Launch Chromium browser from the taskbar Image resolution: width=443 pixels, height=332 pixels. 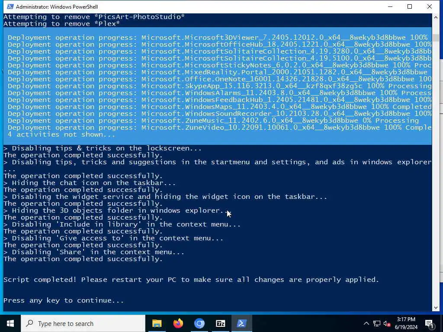pos(199,323)
